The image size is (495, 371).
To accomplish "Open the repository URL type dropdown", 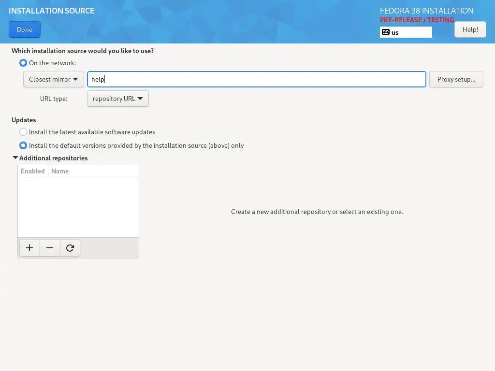I will 118,99.
